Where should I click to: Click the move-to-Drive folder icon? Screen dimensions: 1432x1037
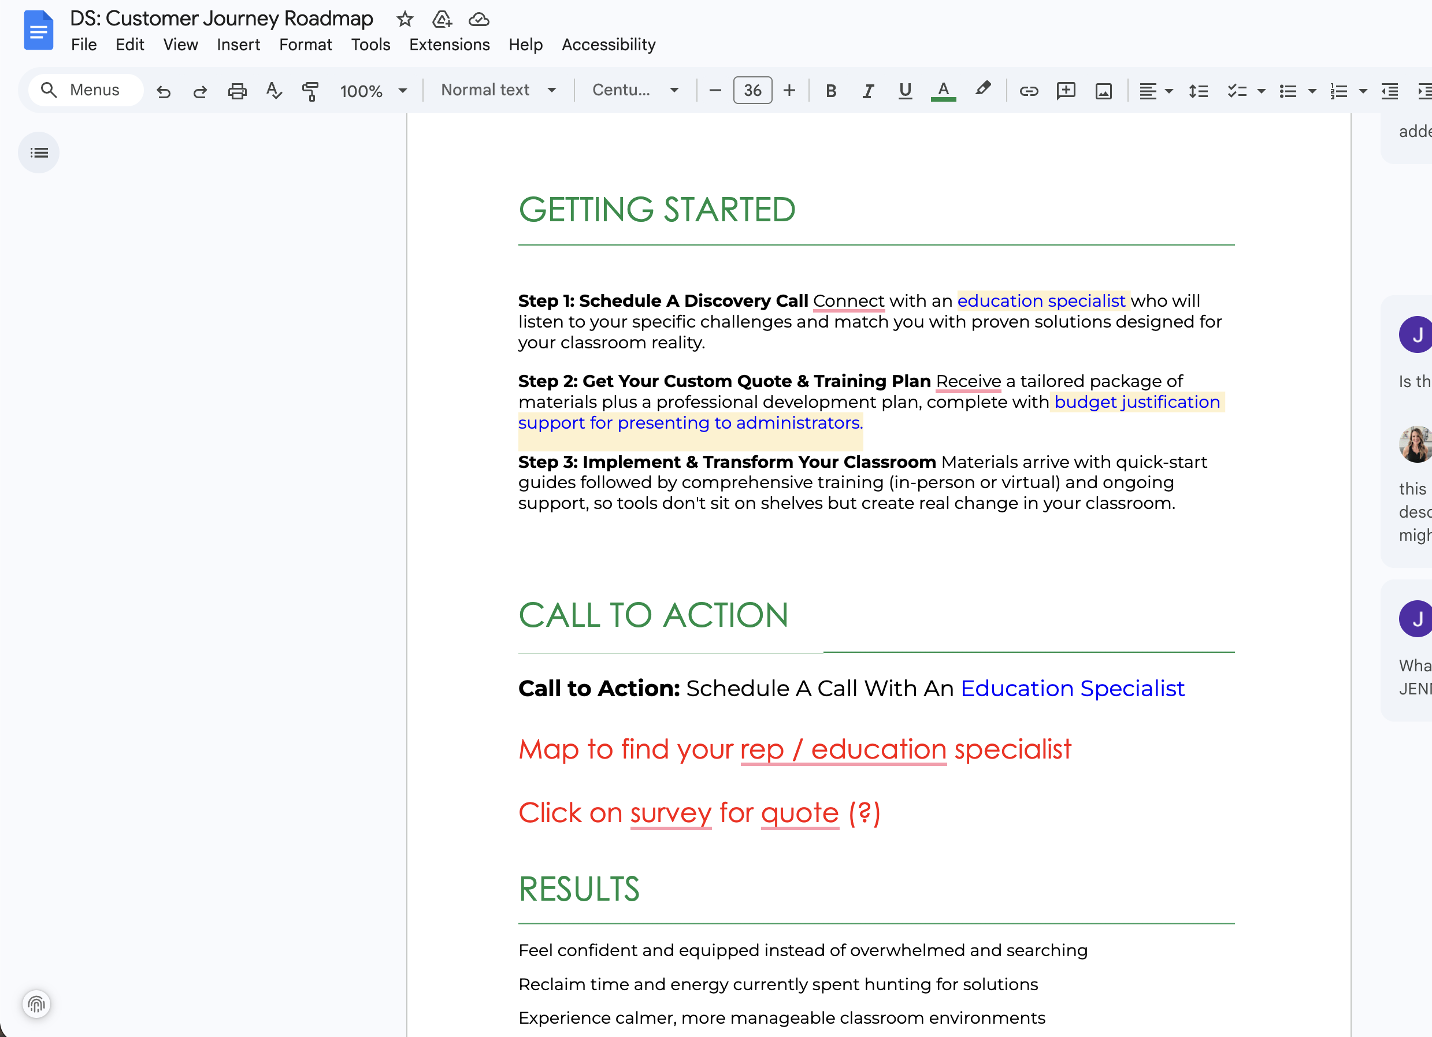tap(442, 19)
